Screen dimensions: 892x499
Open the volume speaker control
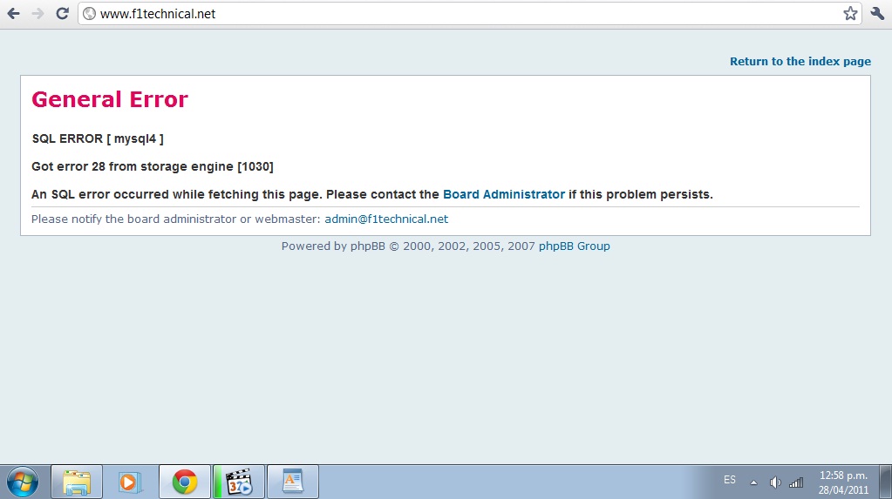point(774,482)
